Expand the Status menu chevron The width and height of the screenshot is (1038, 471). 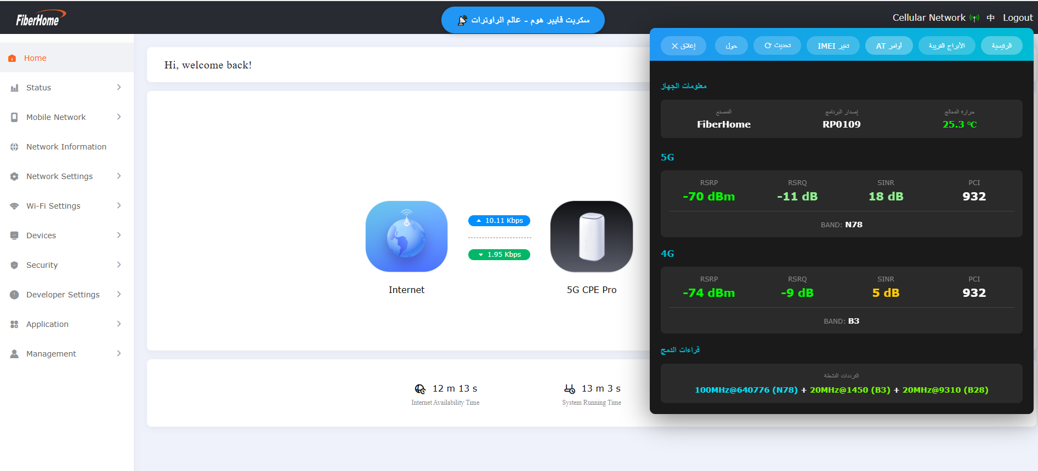click(x=119, y=88)
